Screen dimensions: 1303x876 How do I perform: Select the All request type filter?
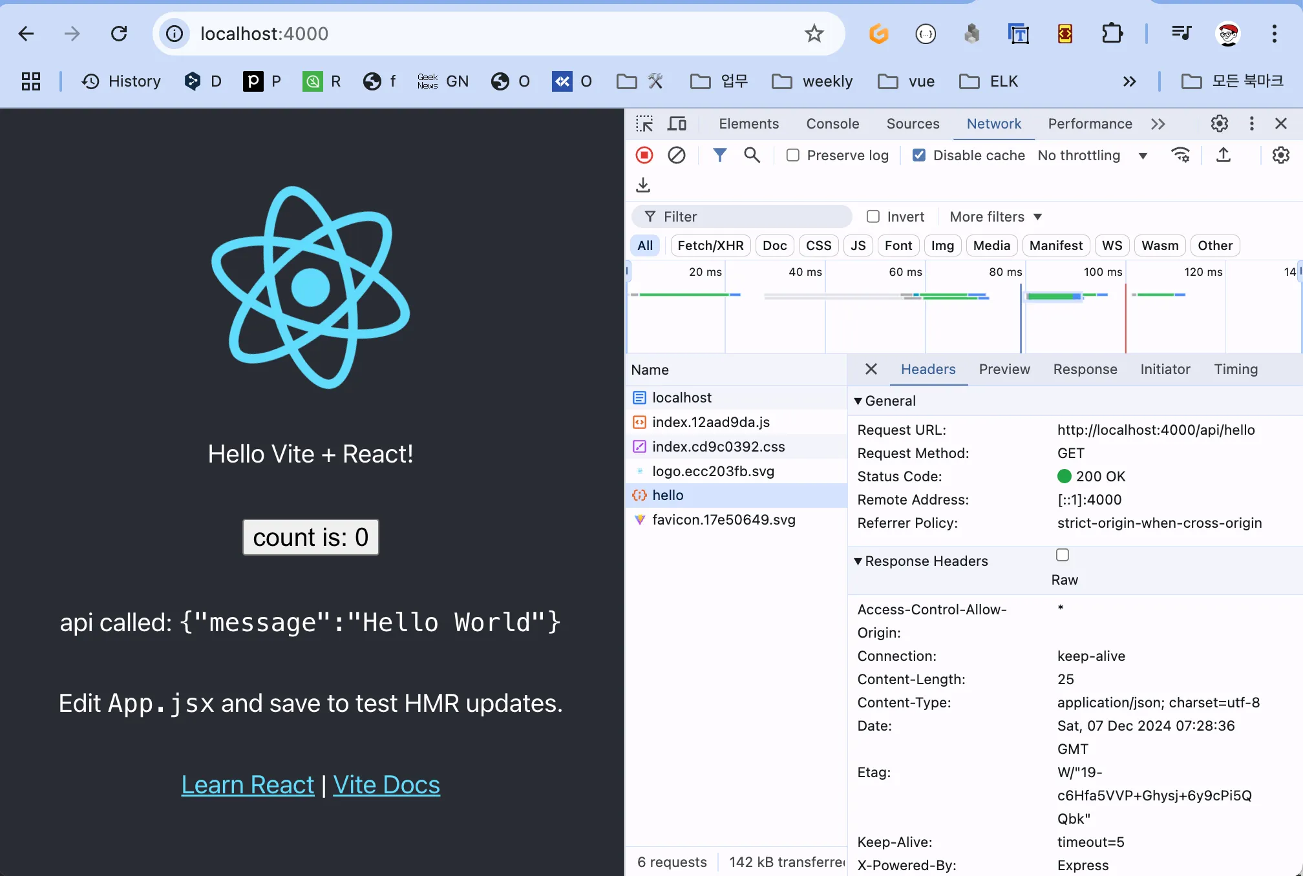pos(645,245)
